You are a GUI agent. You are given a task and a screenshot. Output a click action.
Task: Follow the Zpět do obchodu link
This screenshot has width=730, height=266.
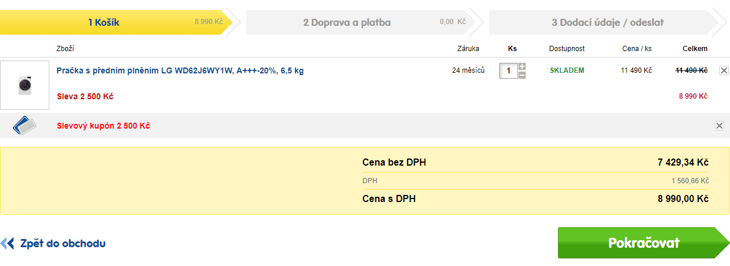tap(63, 243)
